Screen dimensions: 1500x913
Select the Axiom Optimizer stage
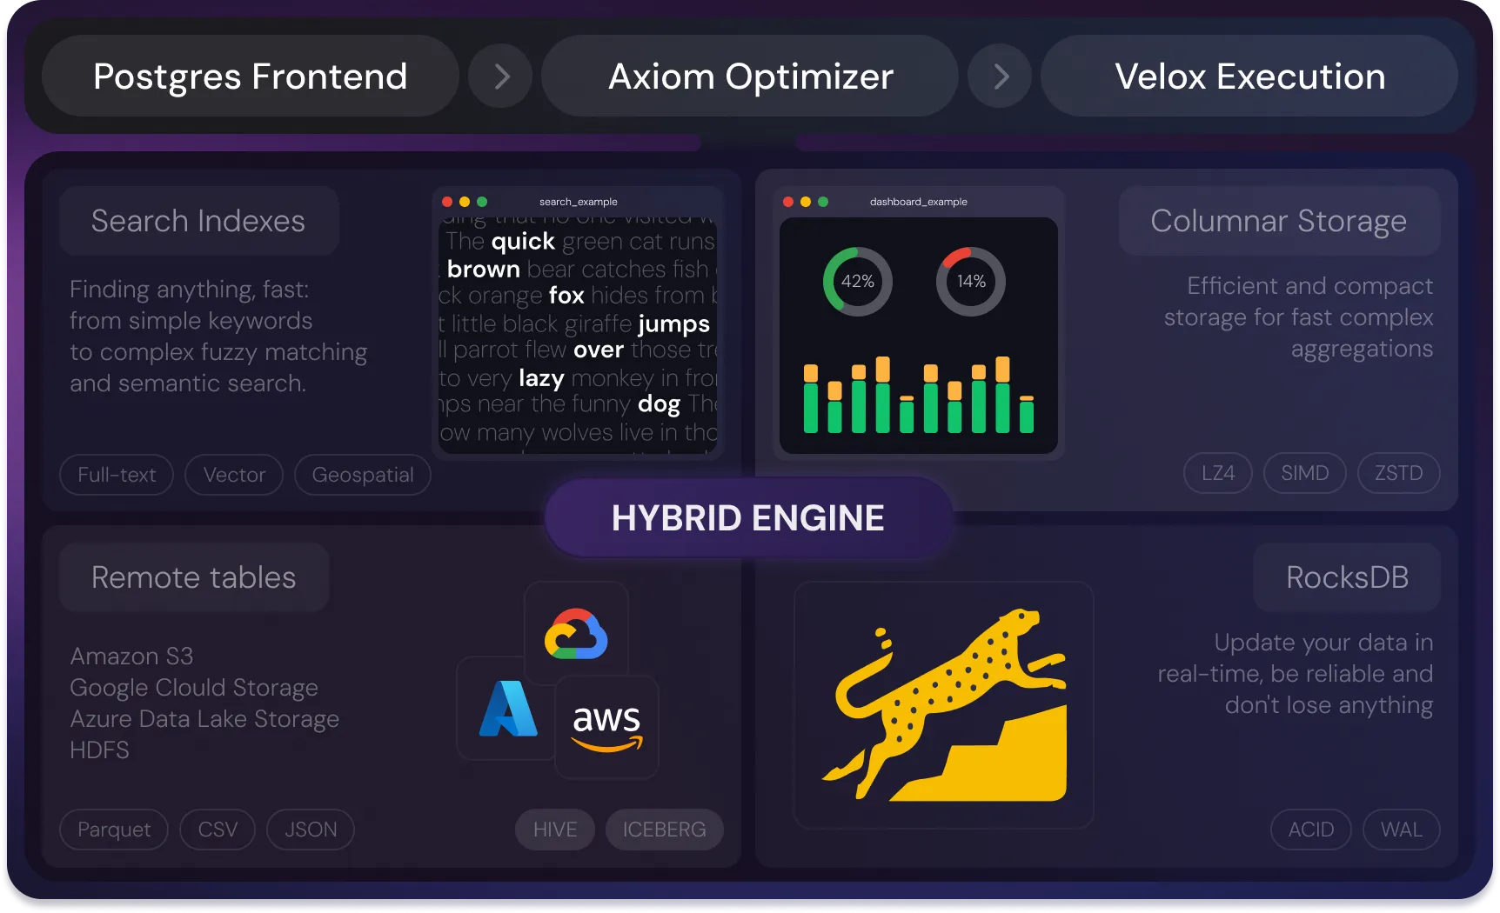click(x=750, y=77)
